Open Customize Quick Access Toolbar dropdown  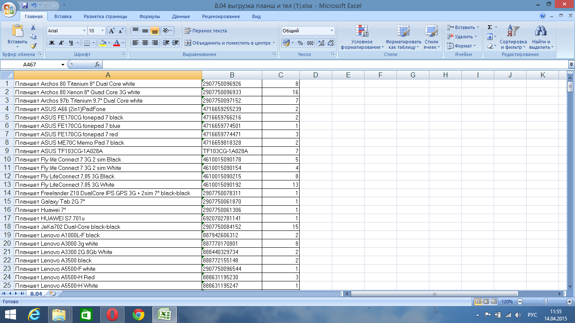coord(64,6)
